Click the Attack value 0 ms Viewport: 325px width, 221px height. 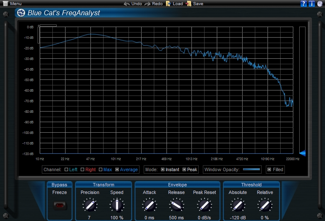click(x=149, y=218)
